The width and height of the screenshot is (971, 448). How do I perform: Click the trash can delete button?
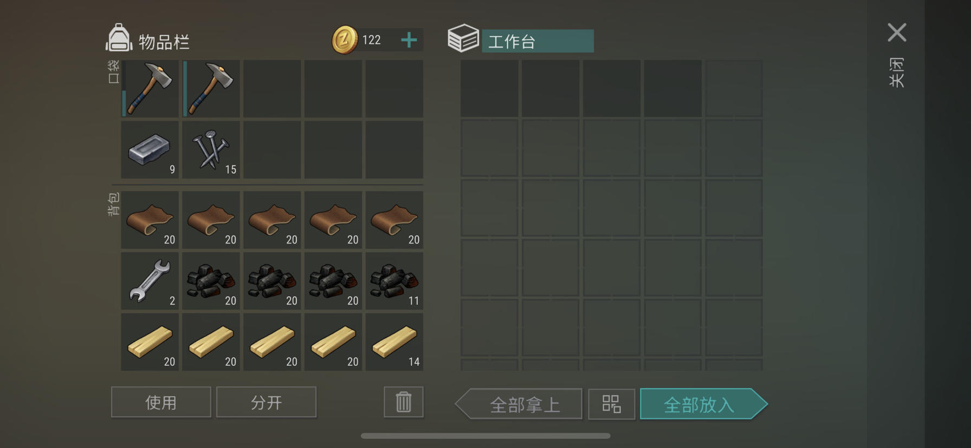coord(404,402)
